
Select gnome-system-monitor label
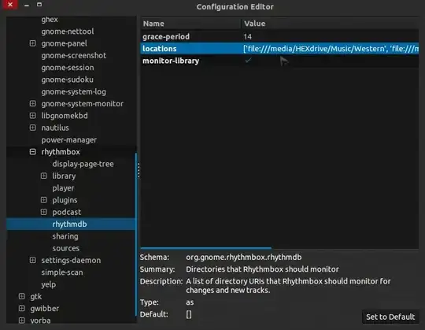[82, 104]
